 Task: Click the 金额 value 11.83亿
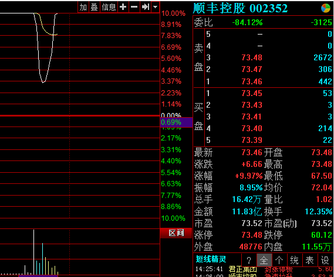point(247,212)
